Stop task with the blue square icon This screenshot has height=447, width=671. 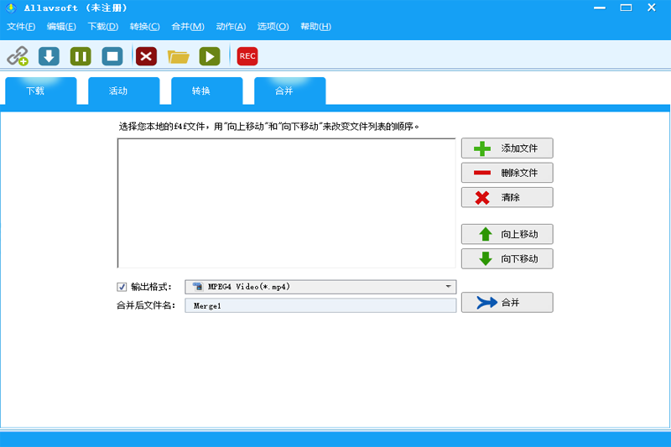point(112,56)
